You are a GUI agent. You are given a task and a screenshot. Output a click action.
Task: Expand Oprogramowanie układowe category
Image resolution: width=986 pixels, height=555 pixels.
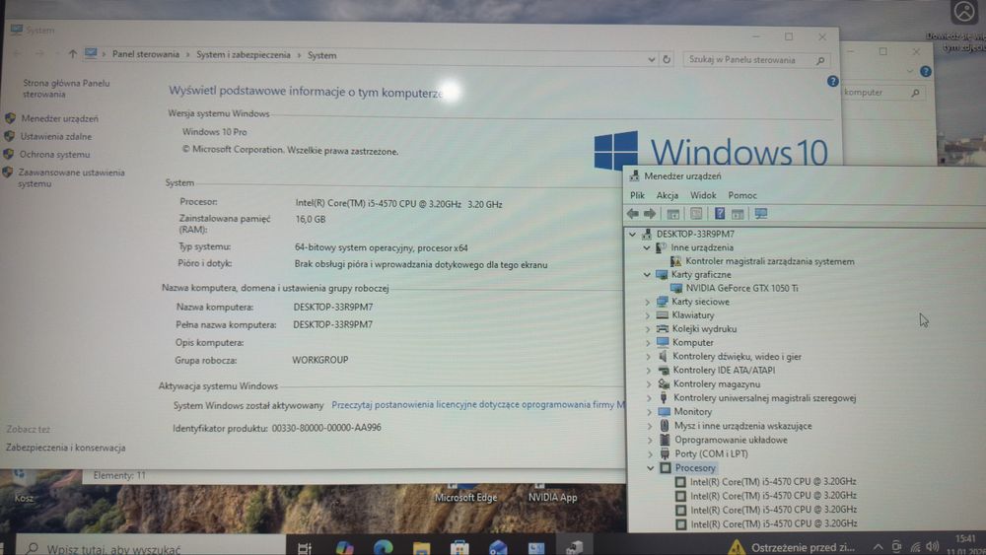tap(650, 440)
